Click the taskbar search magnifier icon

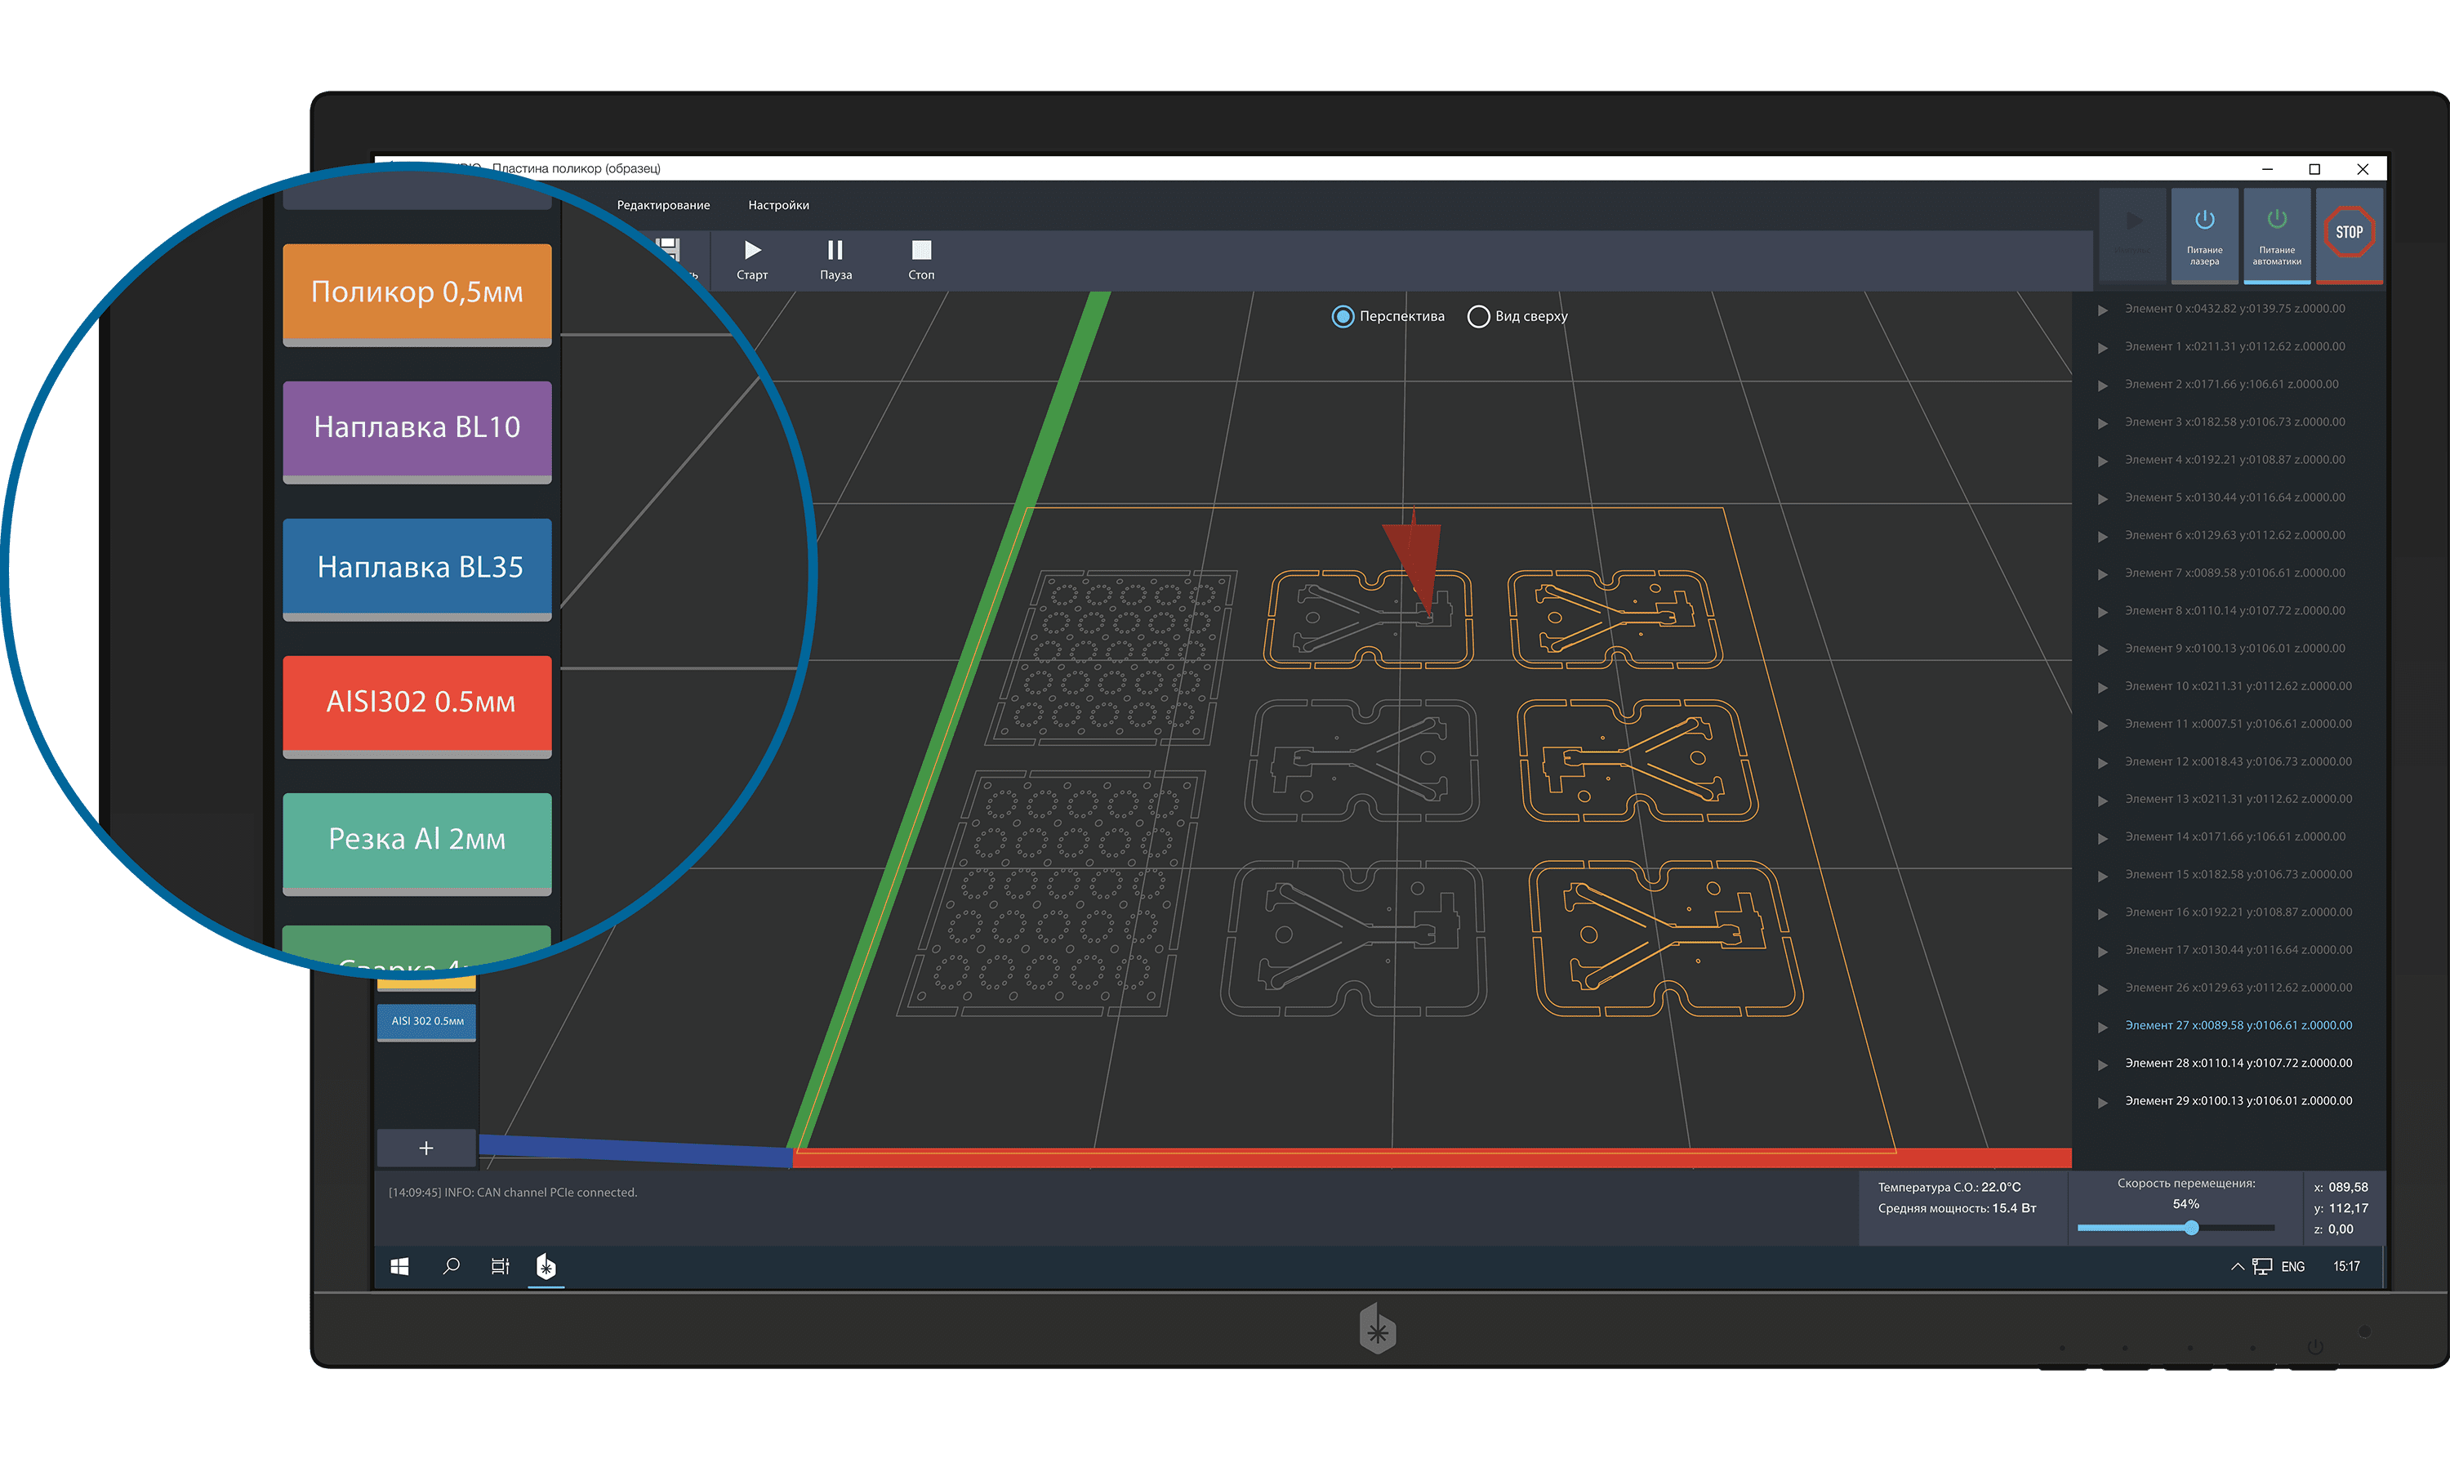[452, 1266]
